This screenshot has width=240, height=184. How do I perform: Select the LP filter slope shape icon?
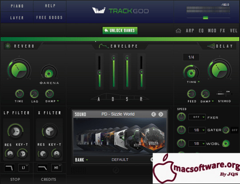9,168
